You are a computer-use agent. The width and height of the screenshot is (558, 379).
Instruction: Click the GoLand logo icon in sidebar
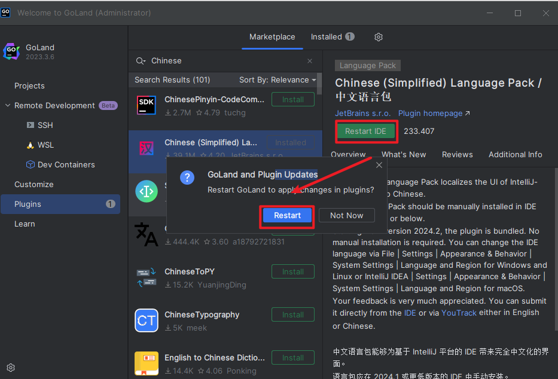point(11,51)
